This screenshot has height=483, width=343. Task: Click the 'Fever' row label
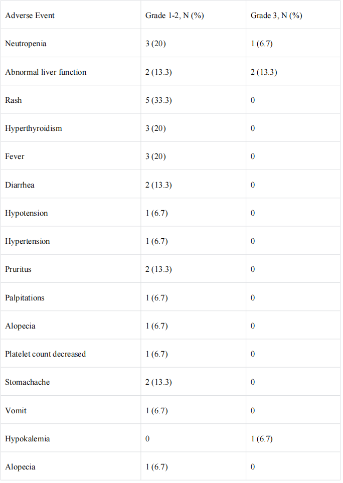point(15,156)
